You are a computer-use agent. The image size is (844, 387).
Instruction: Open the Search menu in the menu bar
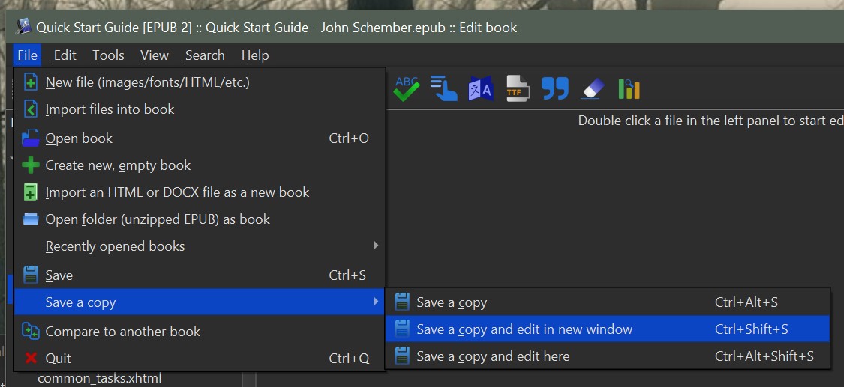(x=205, y=55)
